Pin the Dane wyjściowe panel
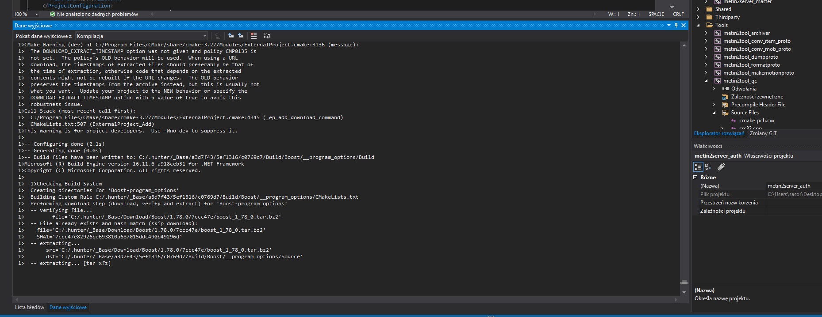 click(x=676, y=25)
